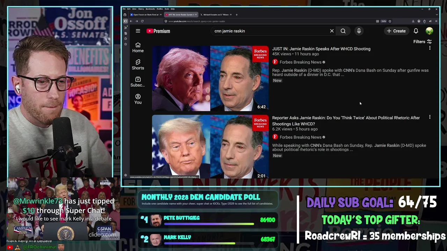Open browser account profile icon
Screen dimensions: 447x251
coord(419,21)
